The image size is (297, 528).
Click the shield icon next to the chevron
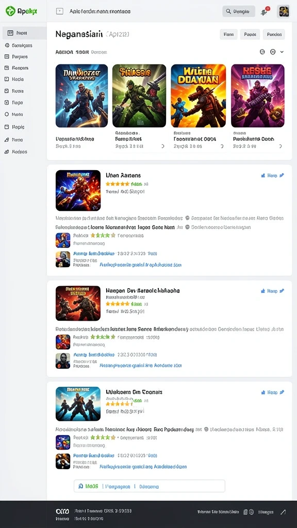[x=273, y=52]
